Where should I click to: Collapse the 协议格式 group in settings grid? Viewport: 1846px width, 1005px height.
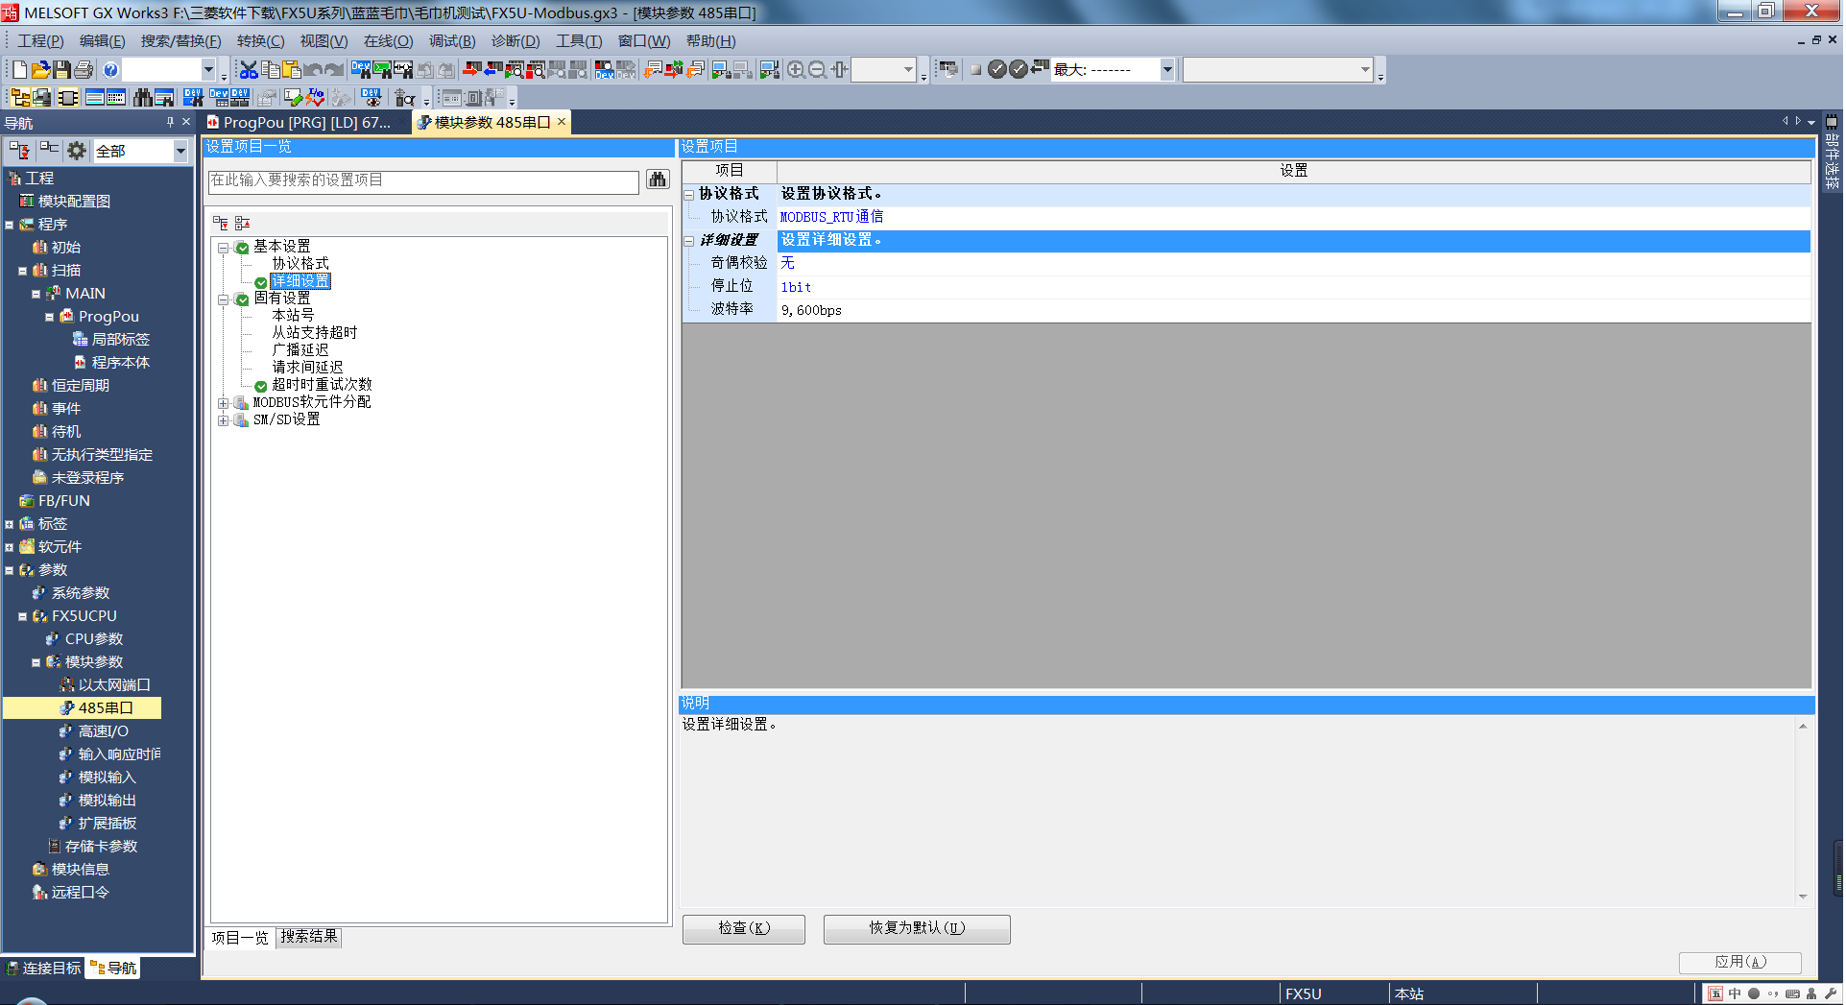689,195
